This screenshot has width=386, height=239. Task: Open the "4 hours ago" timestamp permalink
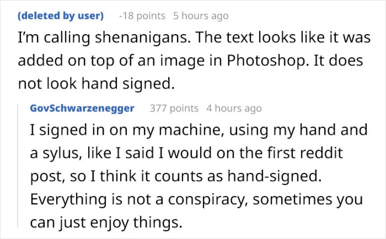tap(234, 109)
